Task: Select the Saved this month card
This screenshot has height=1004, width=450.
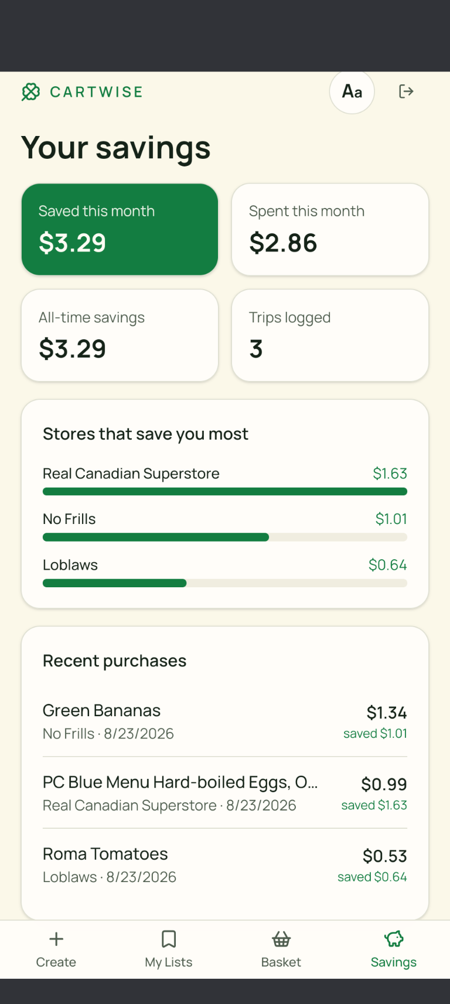Action: point(120,229)
